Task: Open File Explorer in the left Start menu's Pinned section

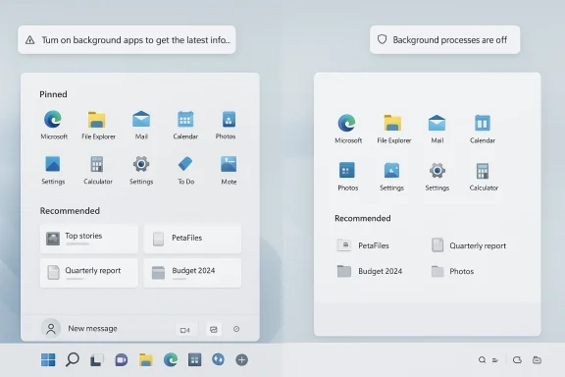Action: click(96, 120)
